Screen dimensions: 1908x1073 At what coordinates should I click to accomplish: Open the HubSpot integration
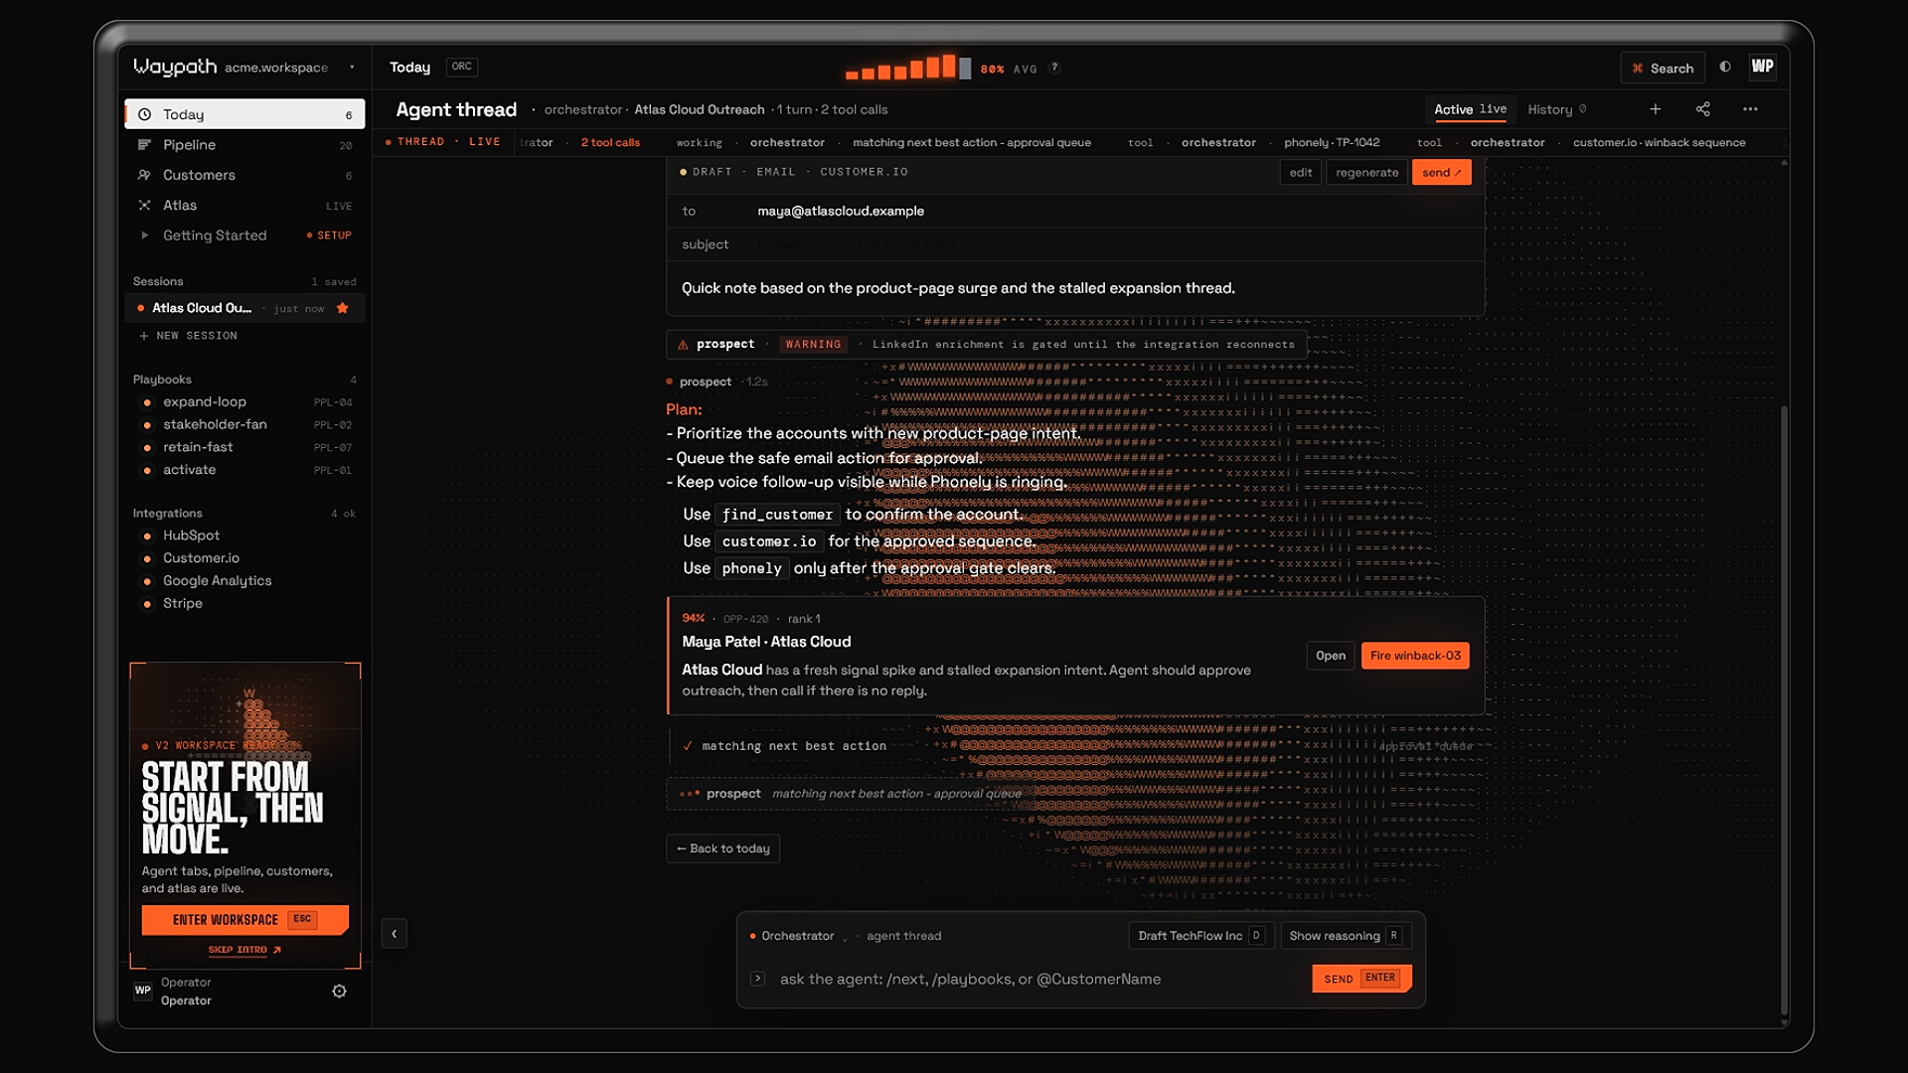coord(244,536)
